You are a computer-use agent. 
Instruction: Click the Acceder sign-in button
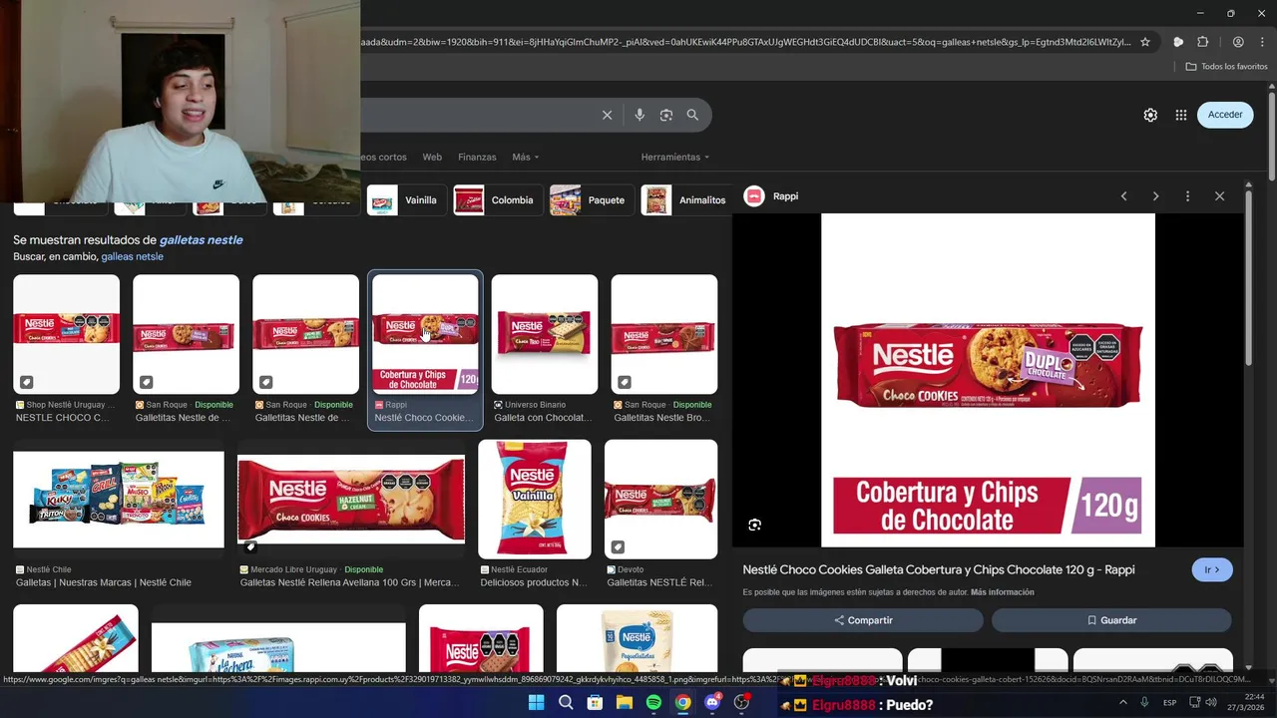(x=1225, y=115)
